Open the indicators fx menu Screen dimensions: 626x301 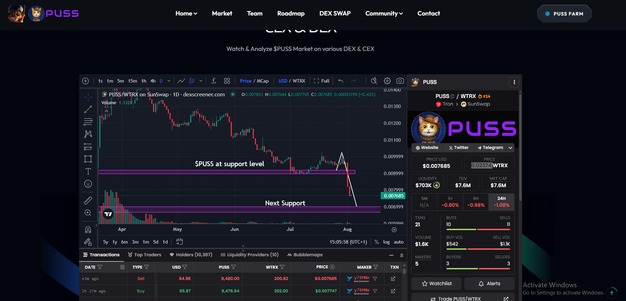(x=214, y=81)
